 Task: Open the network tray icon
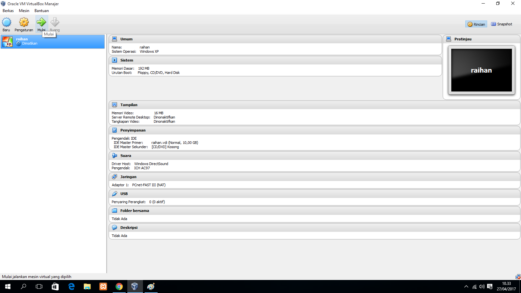tap(474, 287)
